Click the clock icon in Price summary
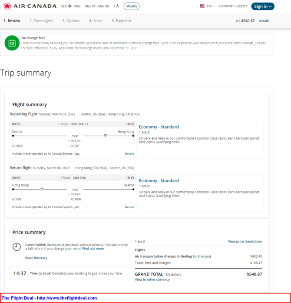This screenshot has width=291, height=303. pos(17,247)
